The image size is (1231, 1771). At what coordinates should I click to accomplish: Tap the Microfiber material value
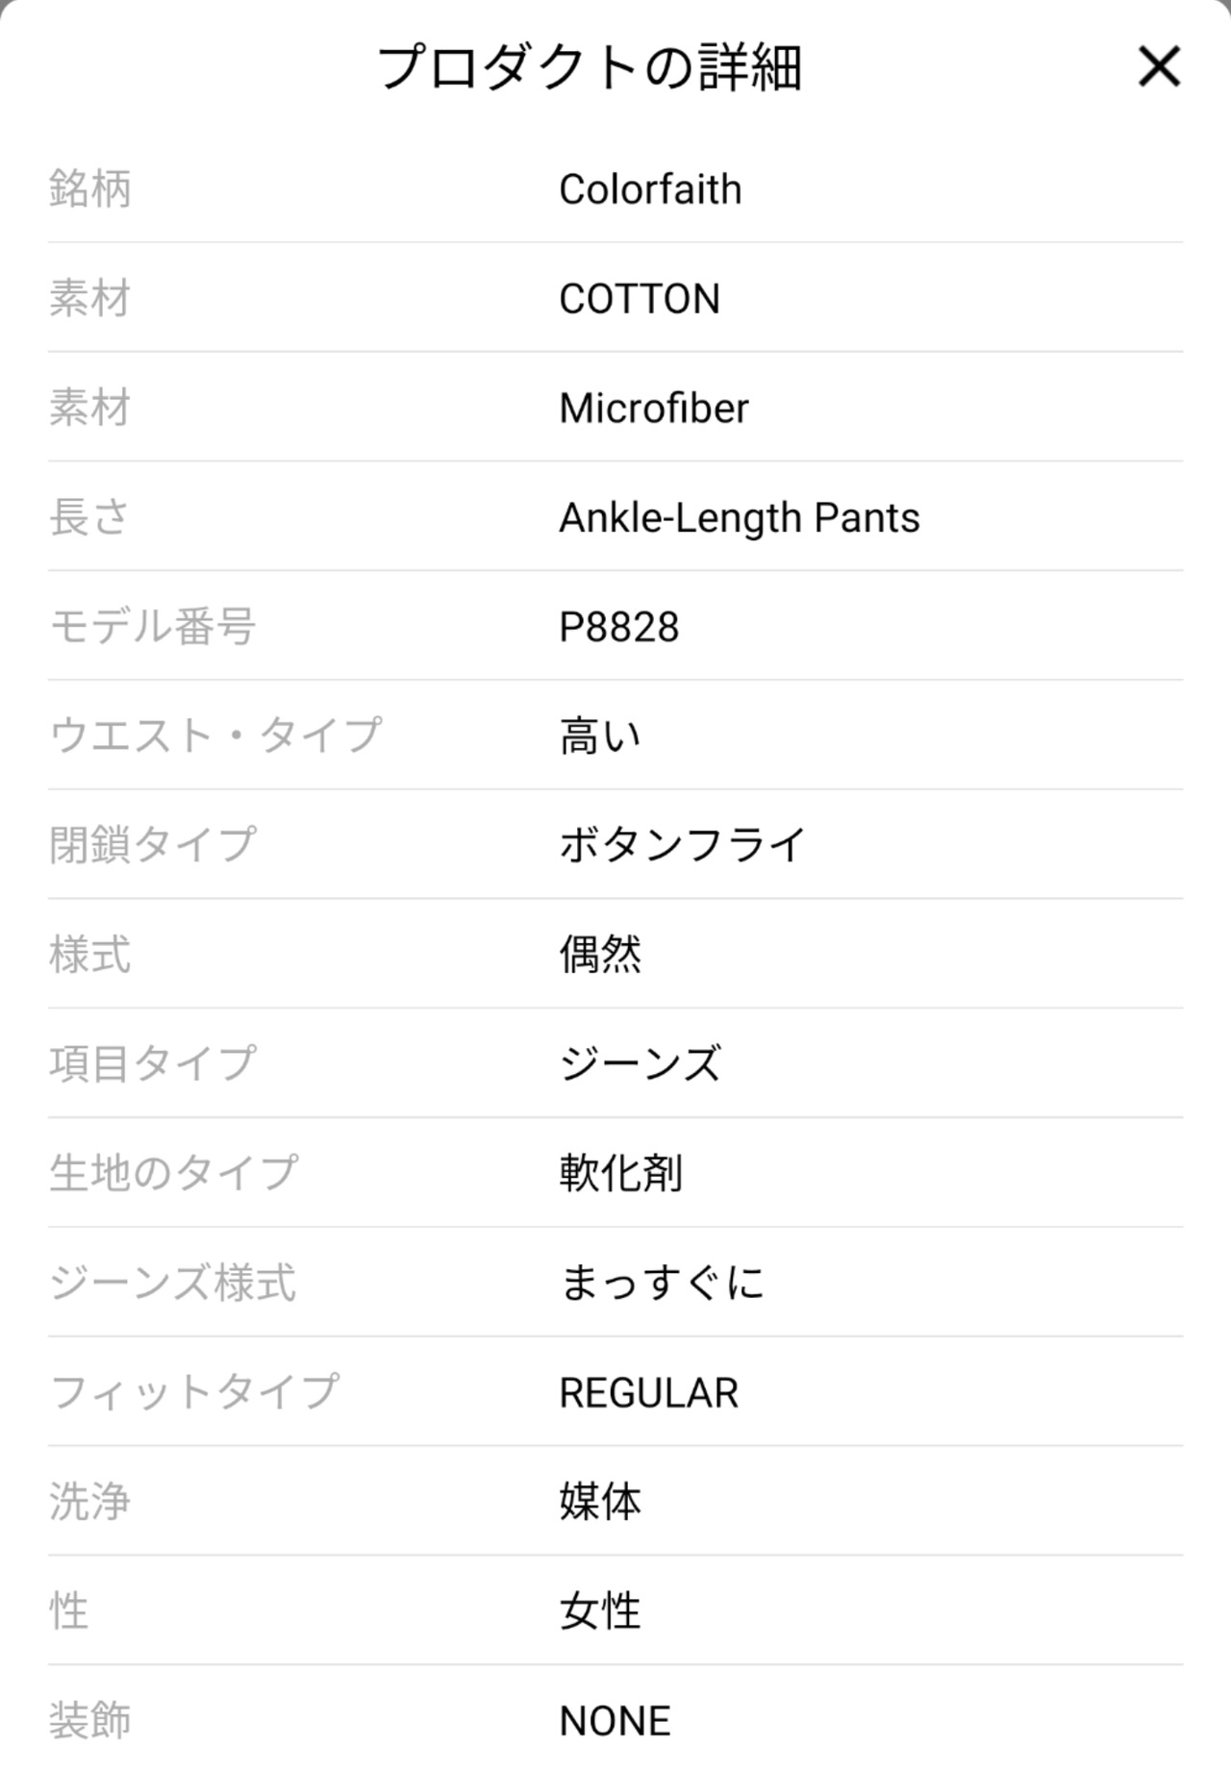point(653,409)
